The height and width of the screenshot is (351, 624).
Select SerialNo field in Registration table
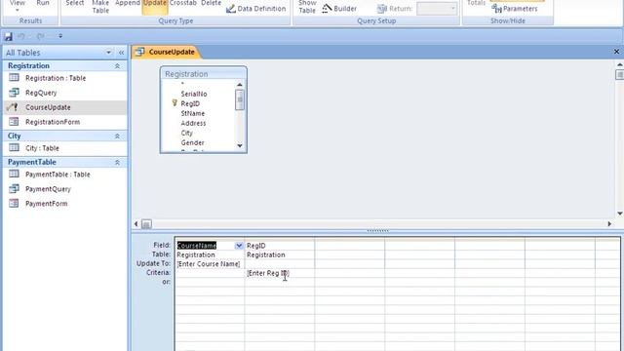(x=194, y=94)
